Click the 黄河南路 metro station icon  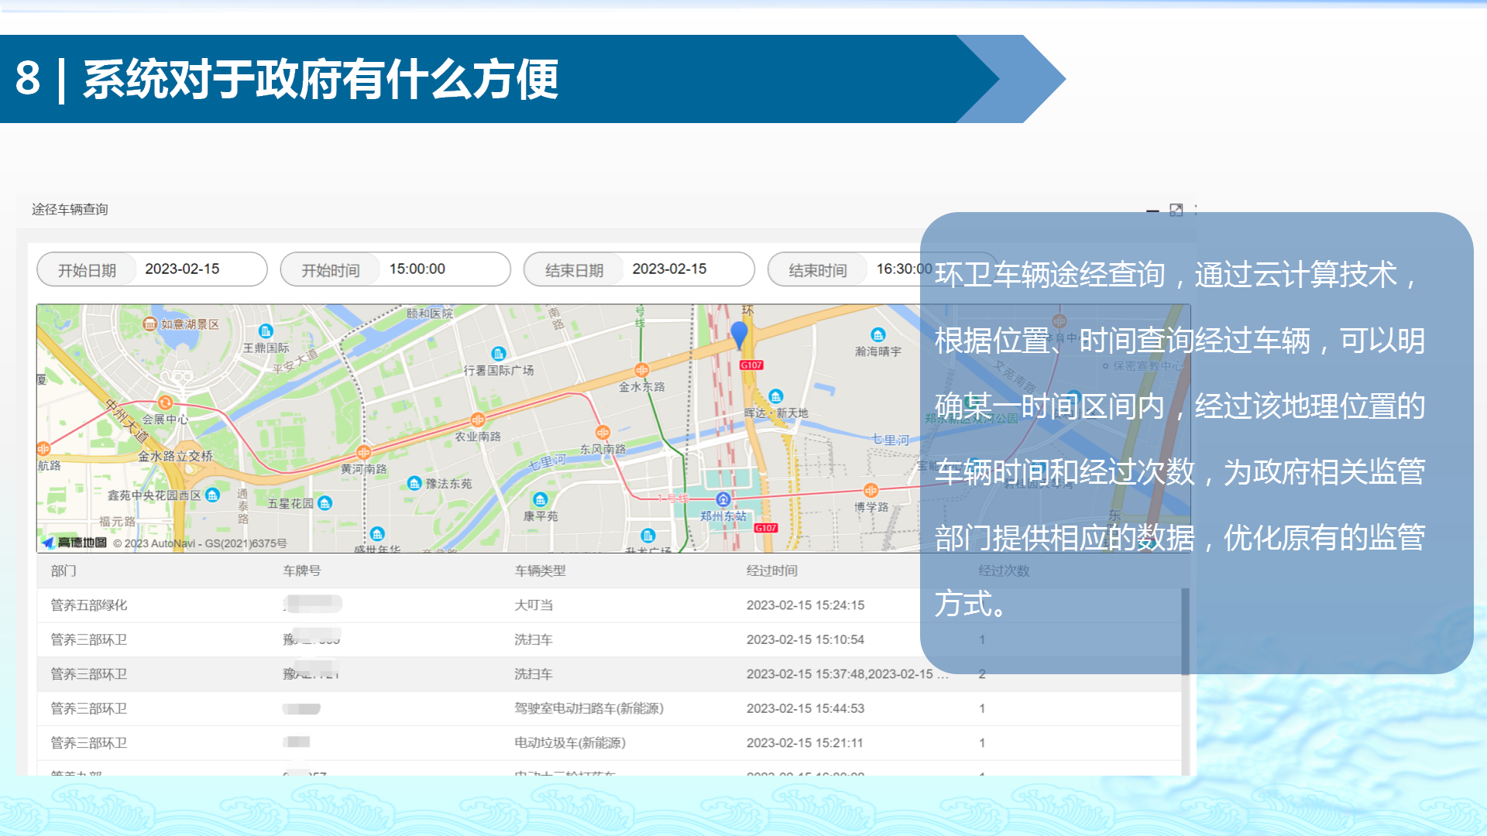pos(363,452)
